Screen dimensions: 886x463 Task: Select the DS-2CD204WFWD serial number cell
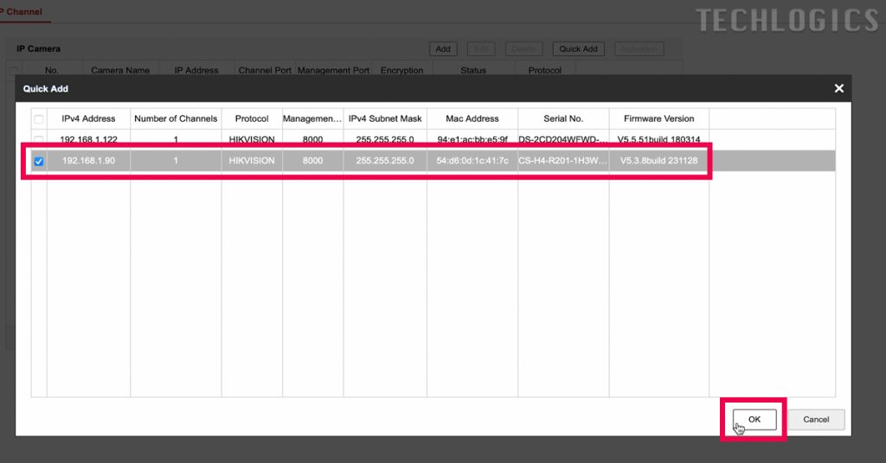pos(563,139)
